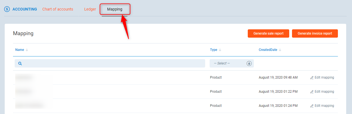Click the Name column sort arrow

pyautogui.click(x=27, y=50)
